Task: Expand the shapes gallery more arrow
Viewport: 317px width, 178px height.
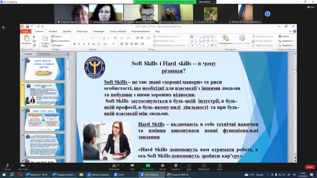Action: 216,45
